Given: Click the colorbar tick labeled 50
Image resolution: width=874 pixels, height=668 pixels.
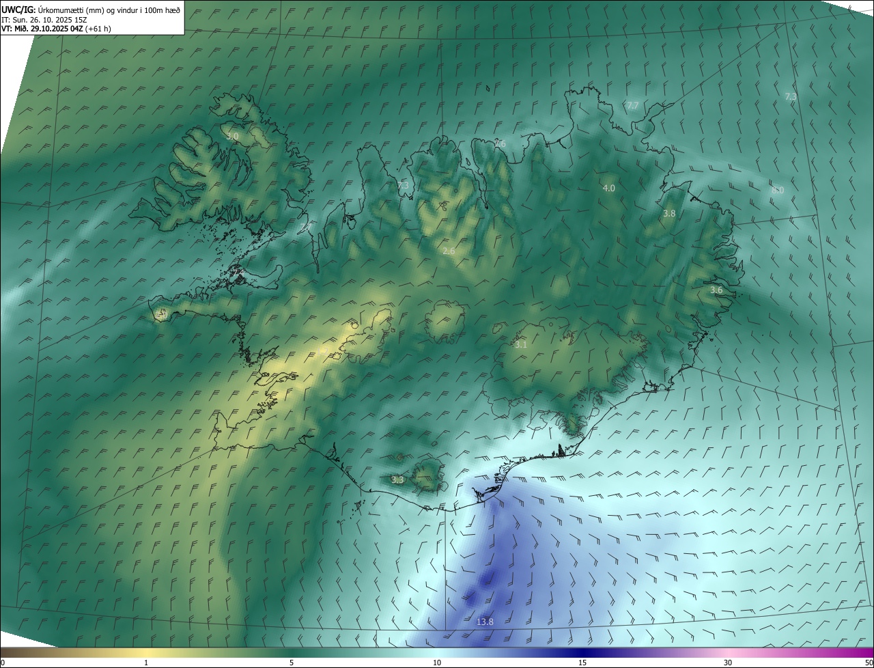Looking at the screenshot, I should 869,663.
